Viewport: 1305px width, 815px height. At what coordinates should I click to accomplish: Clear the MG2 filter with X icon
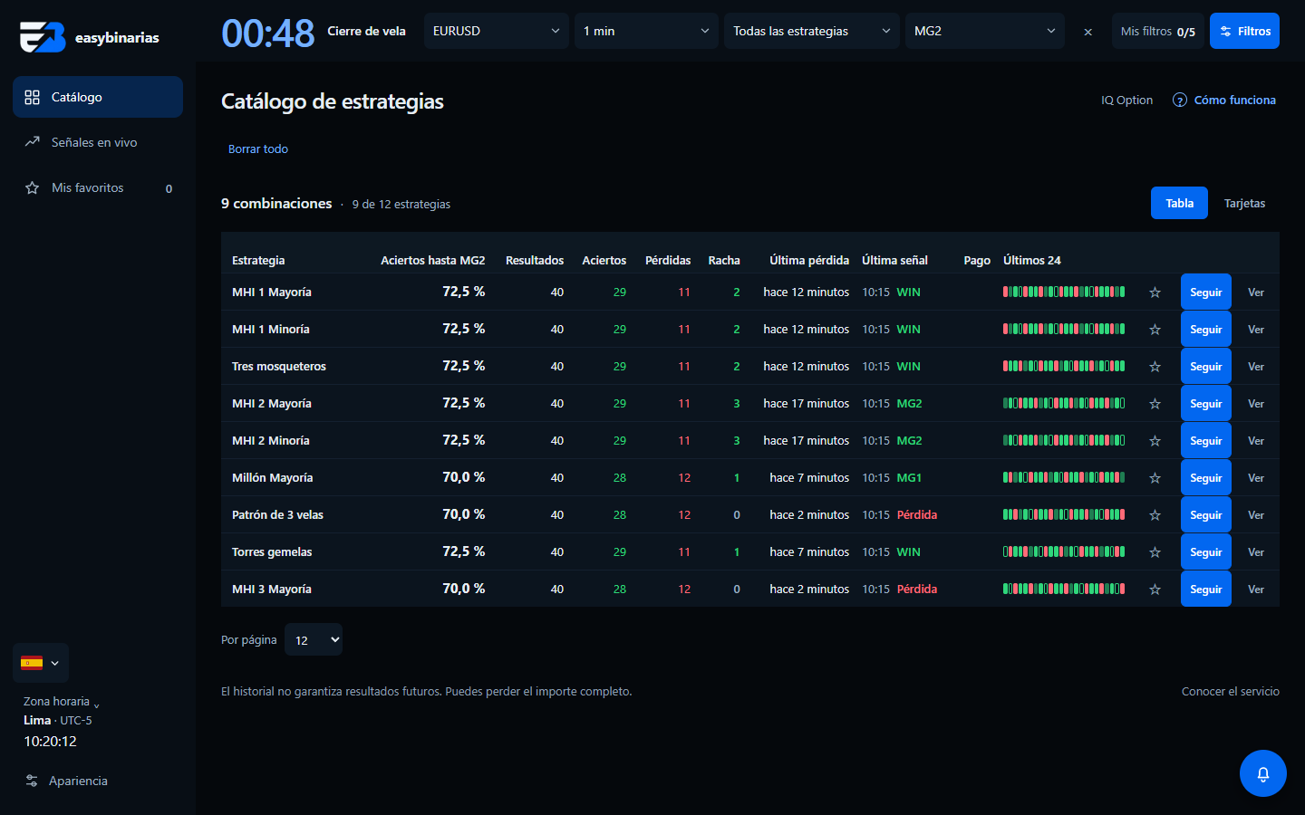[x=1087, y=32]
